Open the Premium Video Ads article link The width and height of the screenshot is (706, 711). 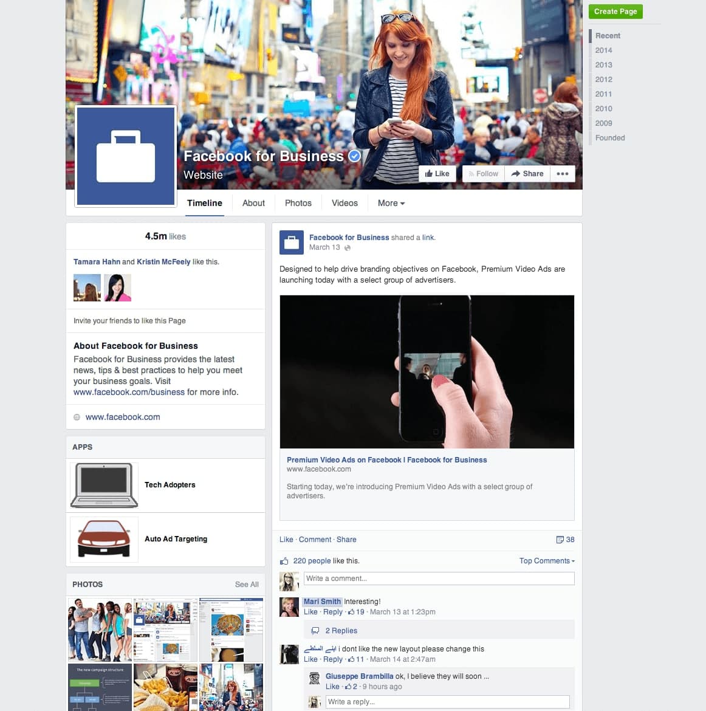coord(386,460)
